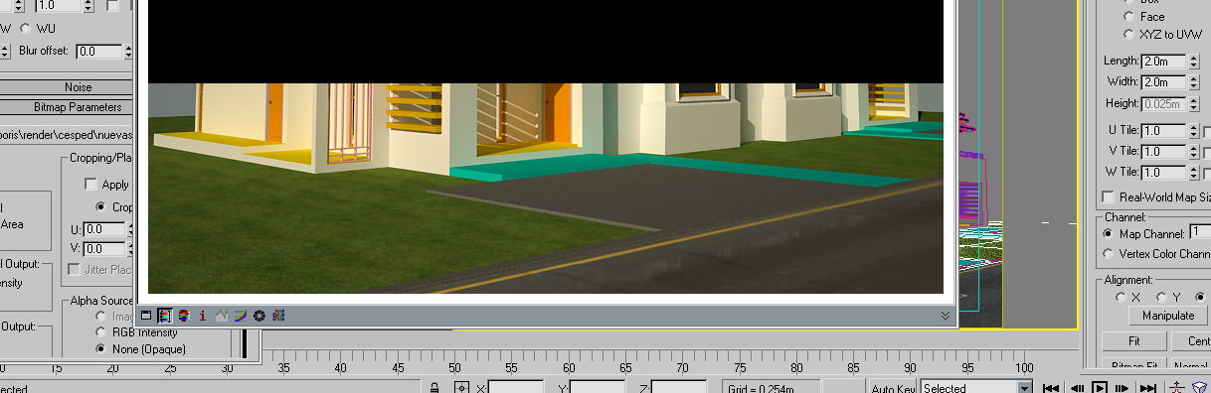Enable the Apply cropping checkbox

tap(90, 184)
